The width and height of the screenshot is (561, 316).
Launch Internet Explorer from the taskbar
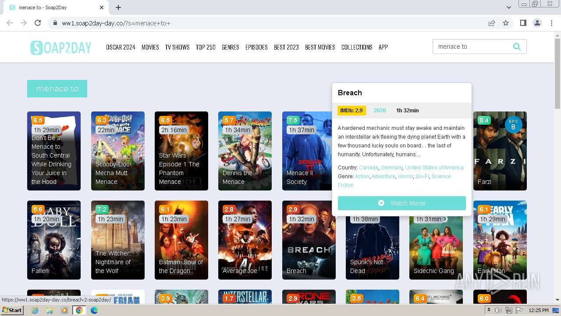35,310
